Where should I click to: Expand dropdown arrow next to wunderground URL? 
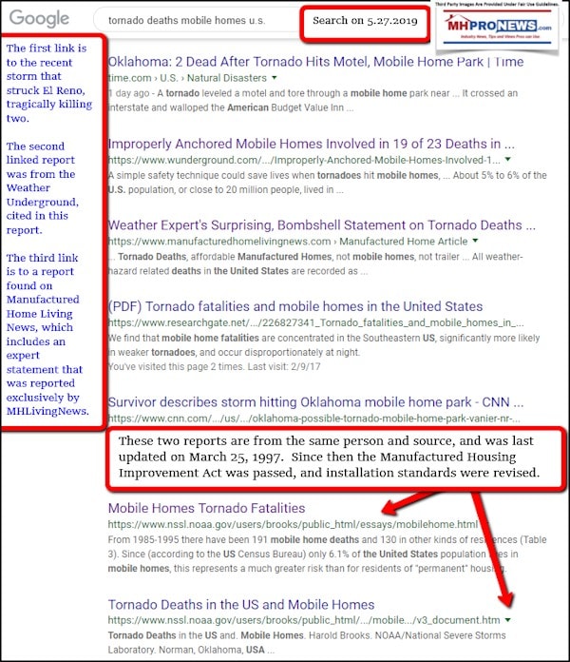pyautogui.click(x=508, y=160)
